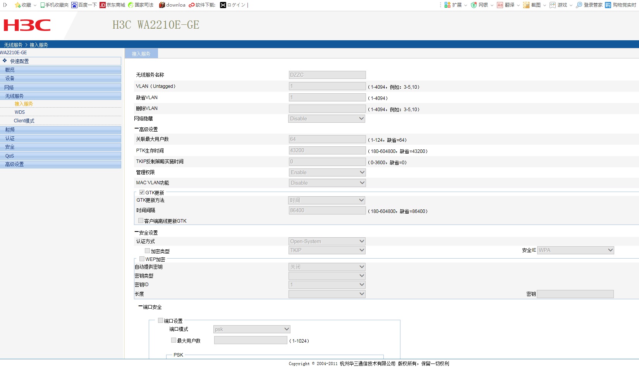Tick the 最大用户数 checkbox
This screenshot has width=639, height=367.
[173, 340]
